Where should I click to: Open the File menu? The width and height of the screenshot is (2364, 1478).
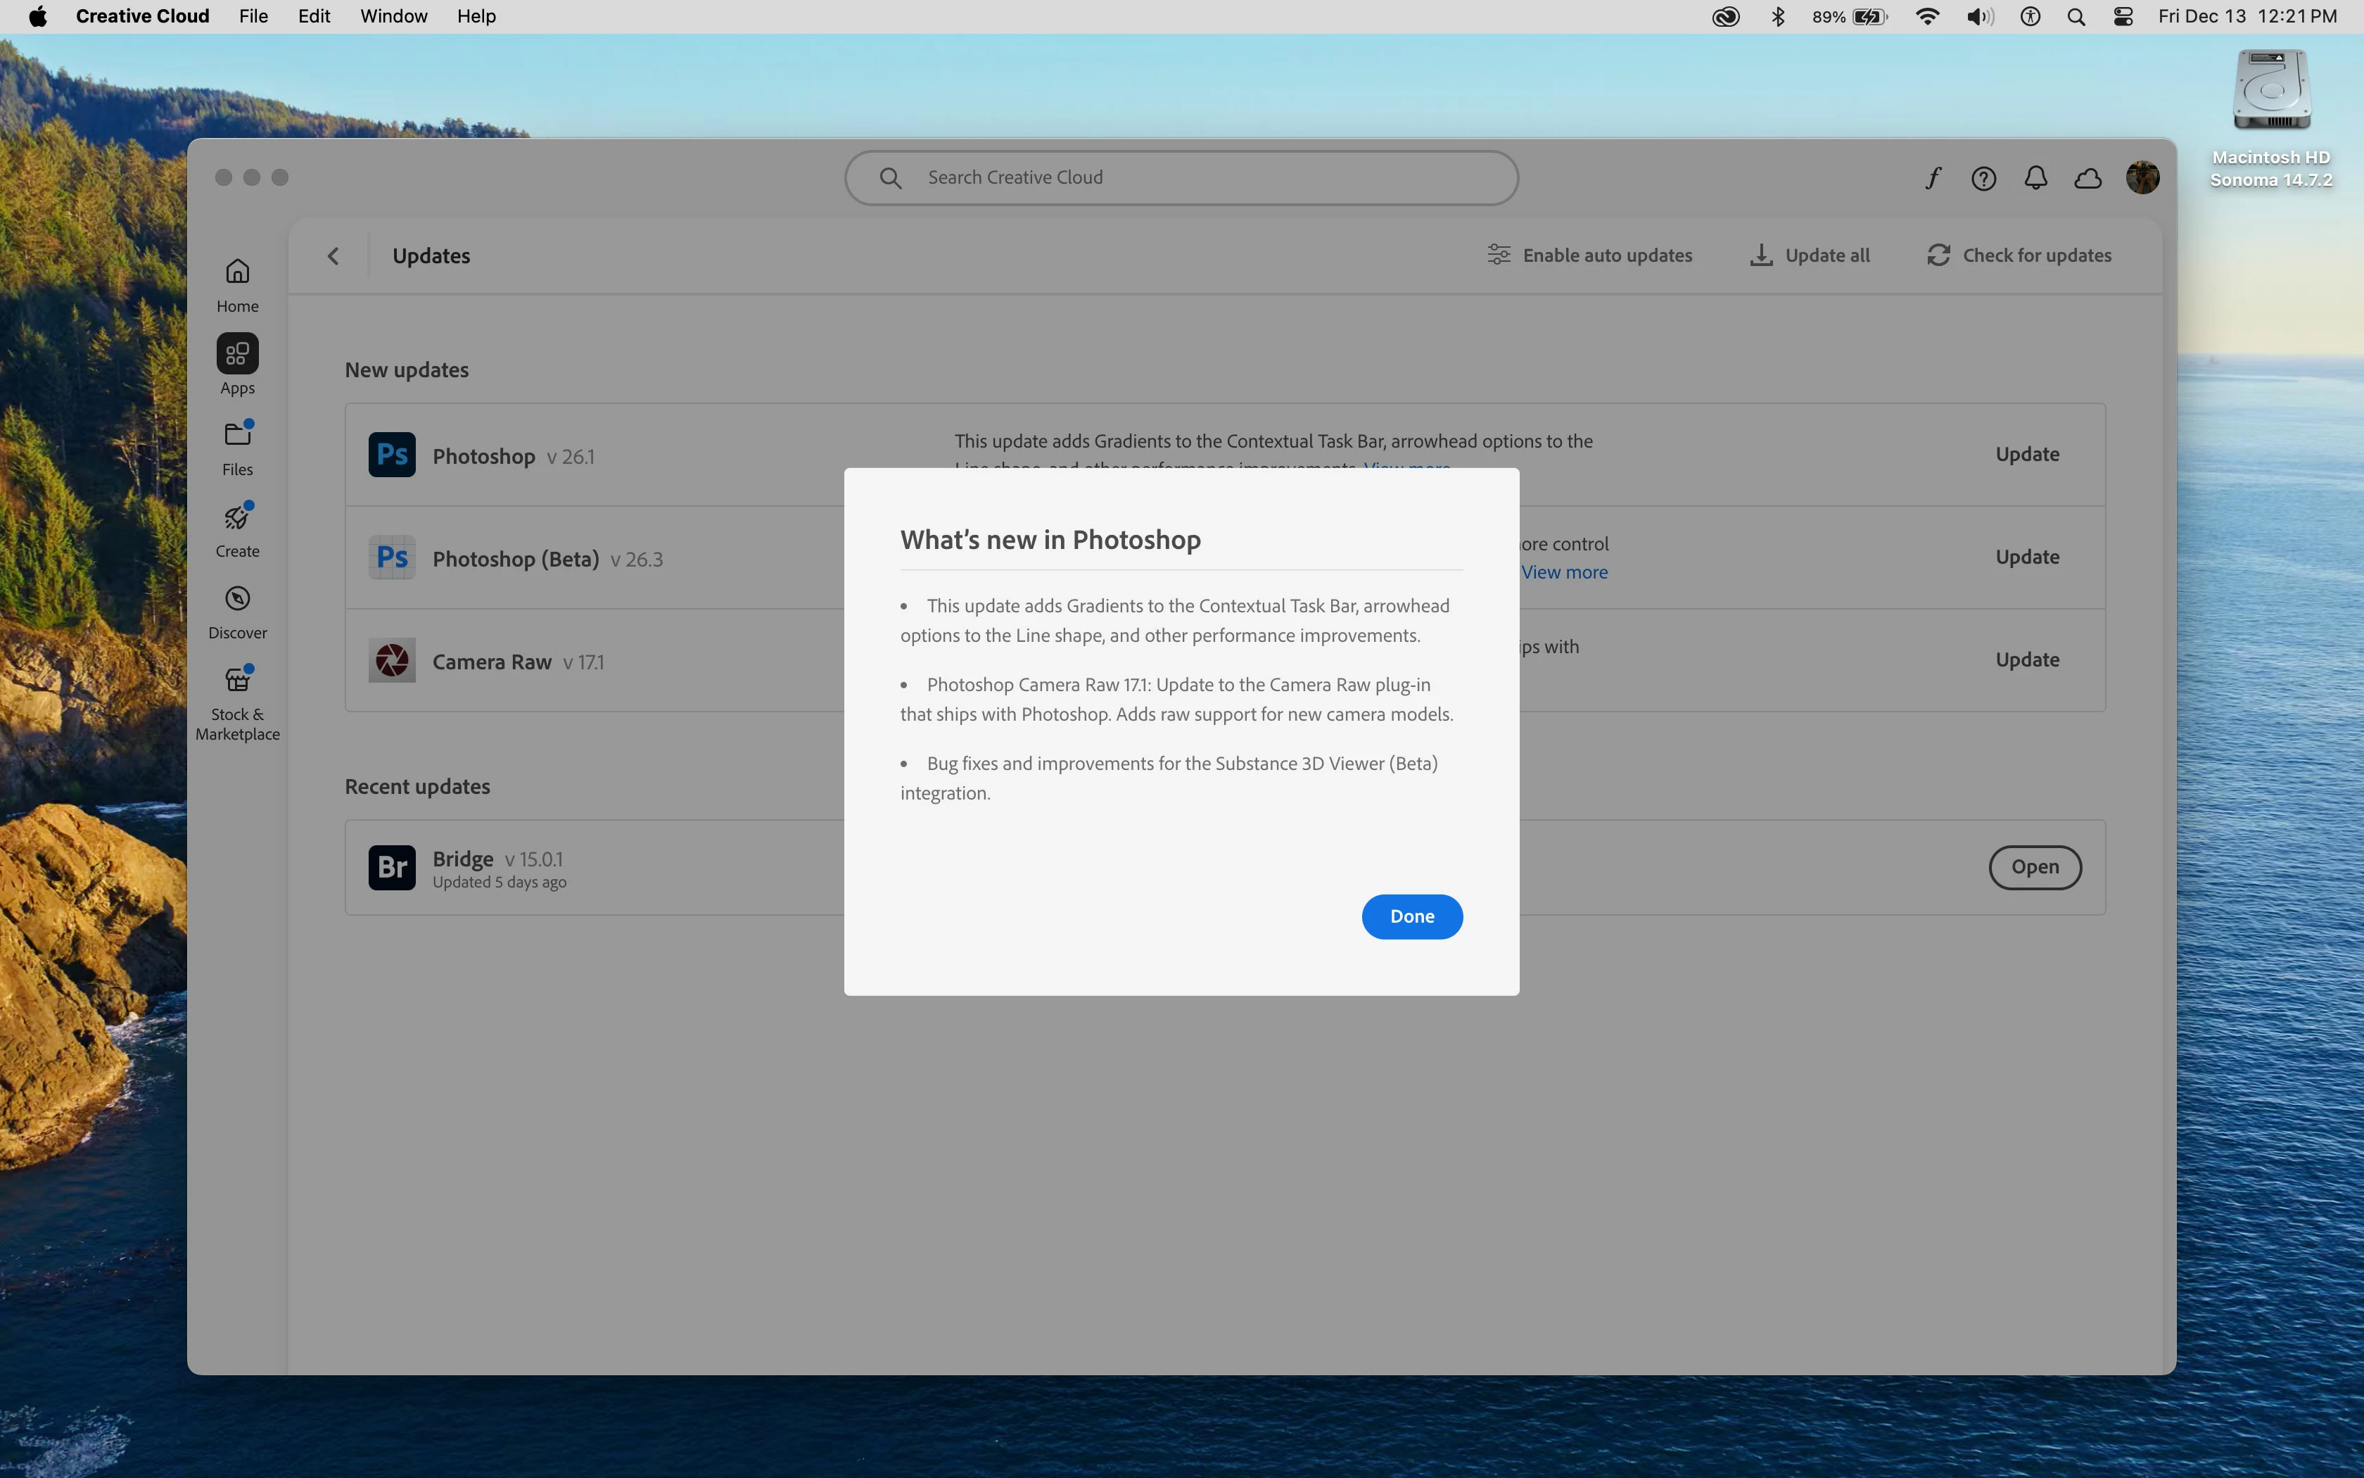pos(253,17)
